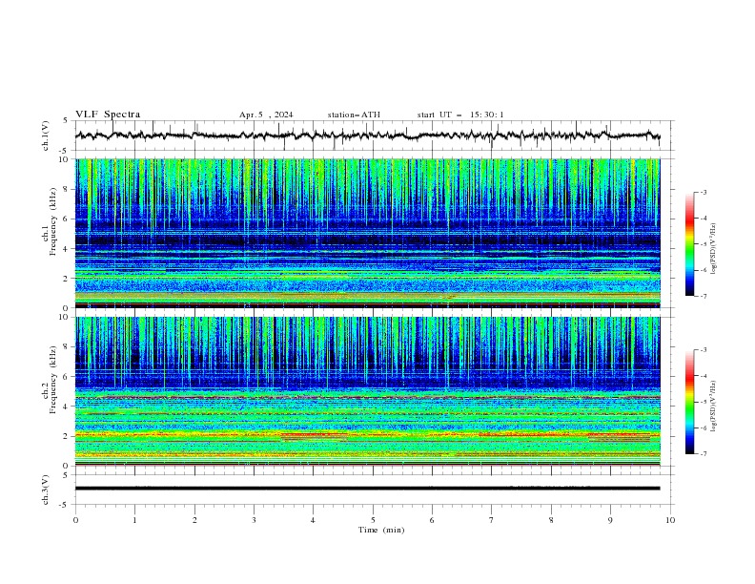Screen dimensions: 755x584
Task: Click the "8" kHz tick of ch.2 spectrogram
Action: click(x=68, y=347)
